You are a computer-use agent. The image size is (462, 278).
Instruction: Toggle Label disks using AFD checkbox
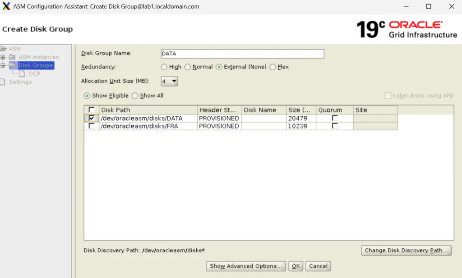point(388,96)
